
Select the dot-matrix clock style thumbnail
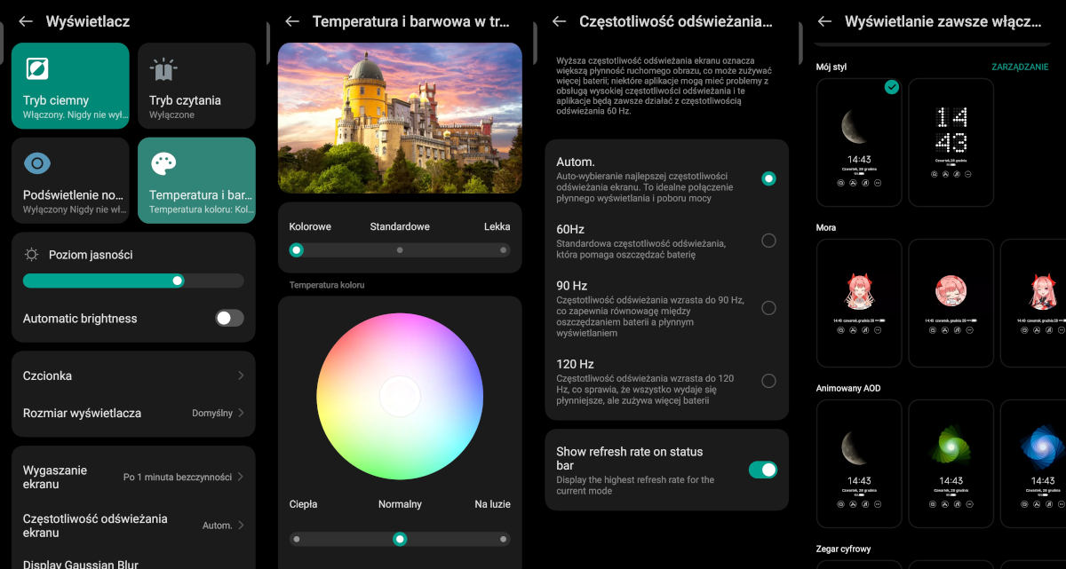(x=951, y=142)
